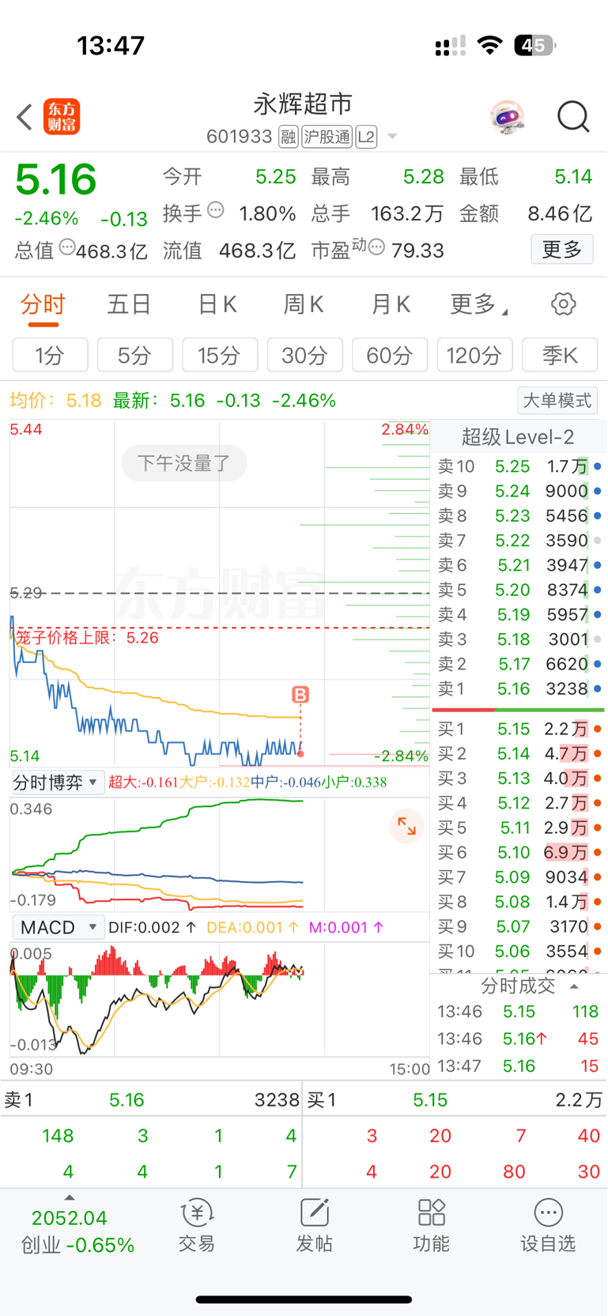Tap the stock code 601933
This screenshot has height=1316, width=608.
240,137
